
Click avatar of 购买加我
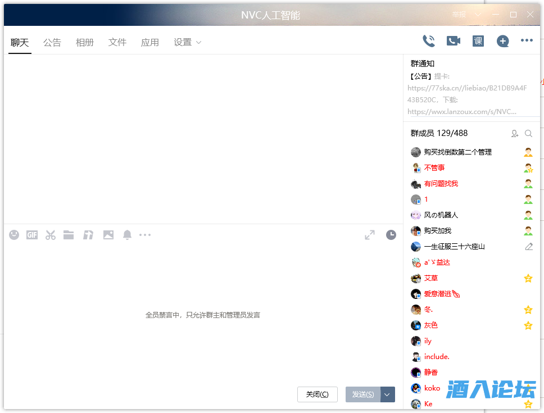(416, 231)
